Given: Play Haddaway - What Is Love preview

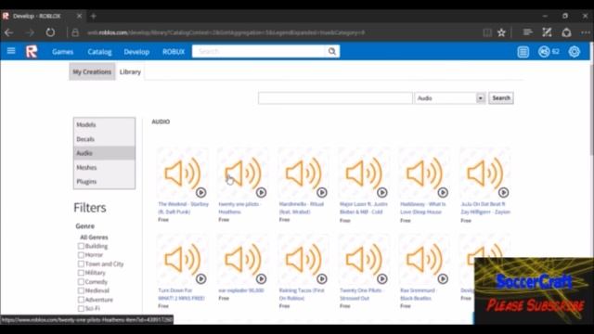Looking at the screenshot, I should click(443, 193).
